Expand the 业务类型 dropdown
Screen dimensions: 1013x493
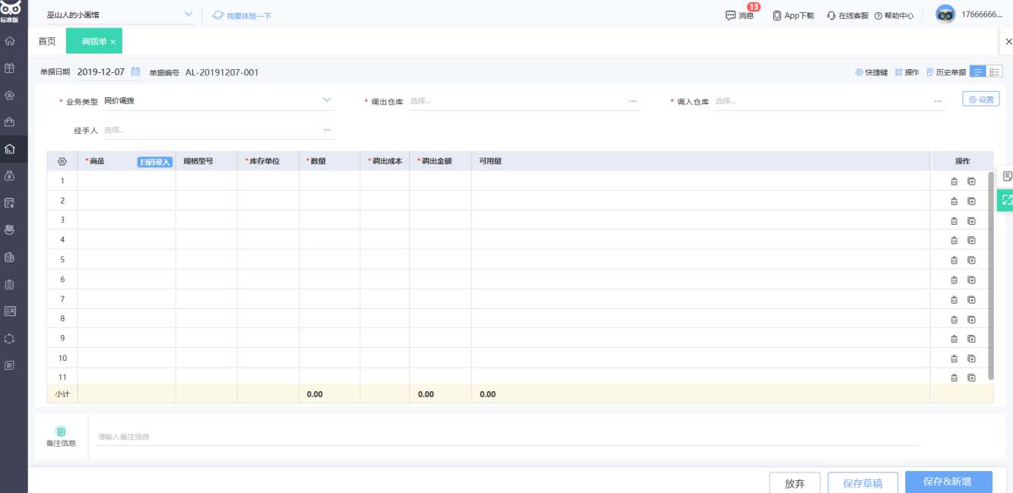327,100
